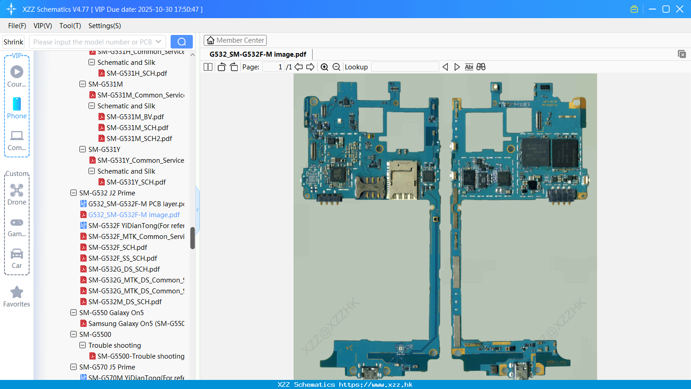Open model number dropdown arrow
This screenshot has height=389, width=691.
click(158, 42)
